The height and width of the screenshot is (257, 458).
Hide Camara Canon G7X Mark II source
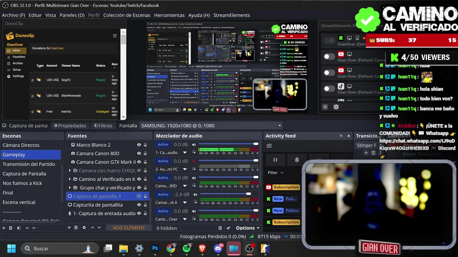(x=139, y=162)
